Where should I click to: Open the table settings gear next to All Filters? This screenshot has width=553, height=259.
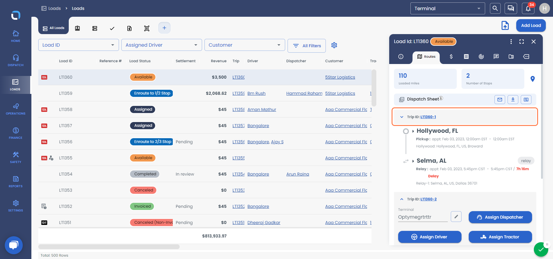[x=334, y=45]
